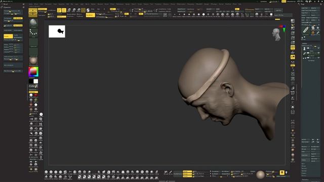
Task: Select the large white dot brush in top shelf
Action: 204,15
